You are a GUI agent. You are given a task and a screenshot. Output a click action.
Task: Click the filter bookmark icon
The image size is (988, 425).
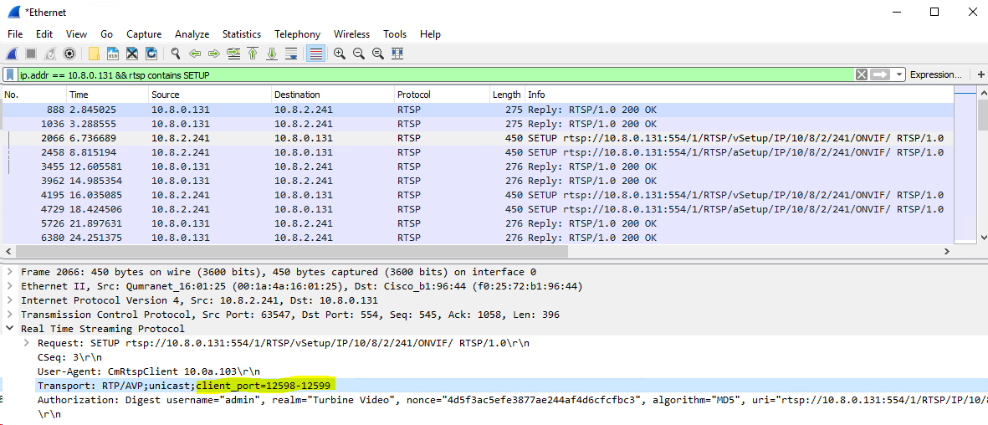coord(10,74)
